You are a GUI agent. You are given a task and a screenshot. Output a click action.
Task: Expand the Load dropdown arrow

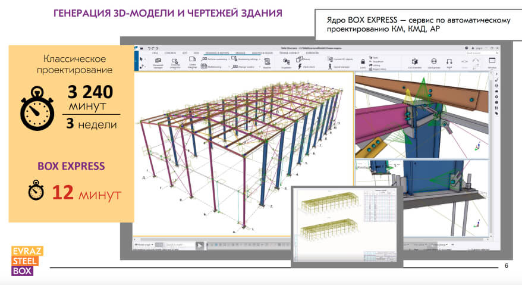(x=449, y=69)
